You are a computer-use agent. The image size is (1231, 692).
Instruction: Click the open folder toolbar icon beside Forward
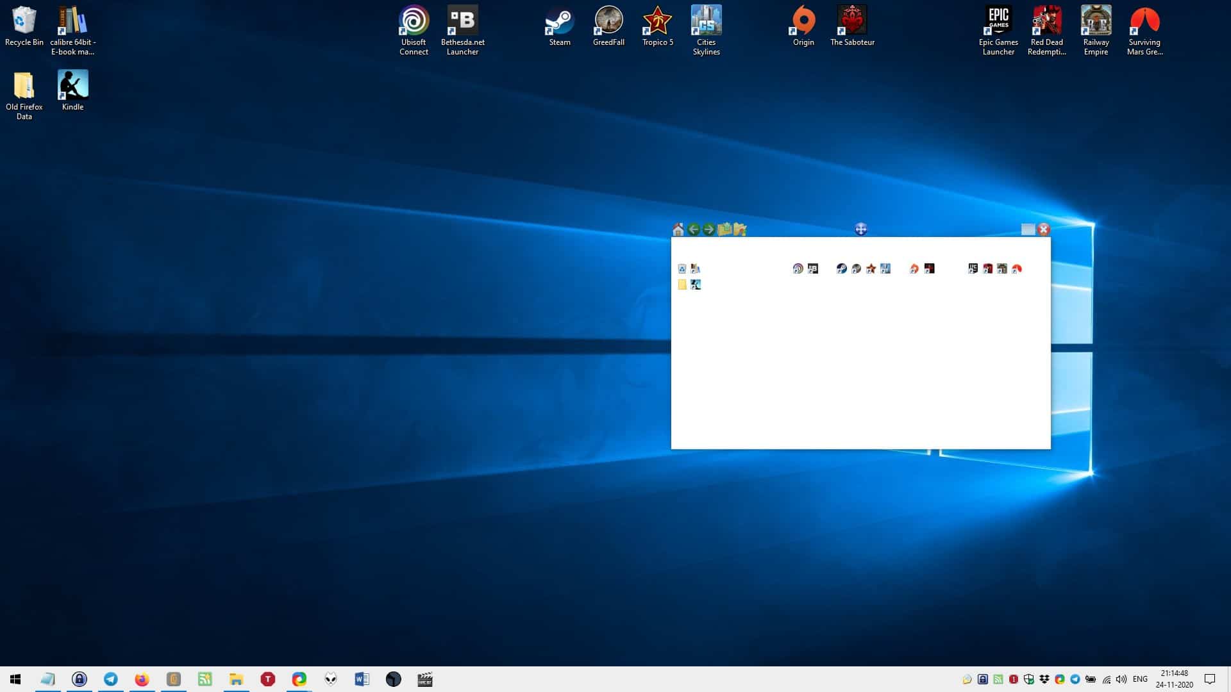740,229
